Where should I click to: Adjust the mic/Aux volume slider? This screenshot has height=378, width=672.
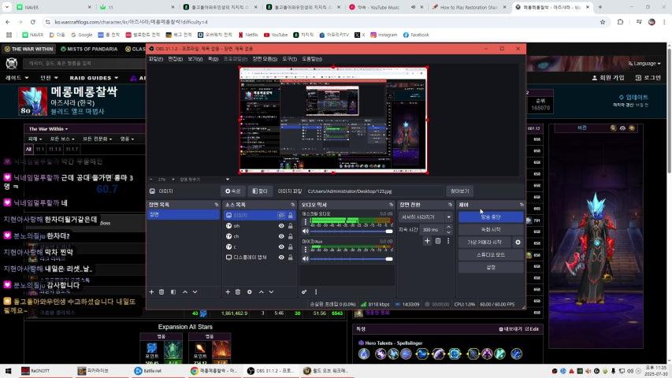tap(351, 258)
